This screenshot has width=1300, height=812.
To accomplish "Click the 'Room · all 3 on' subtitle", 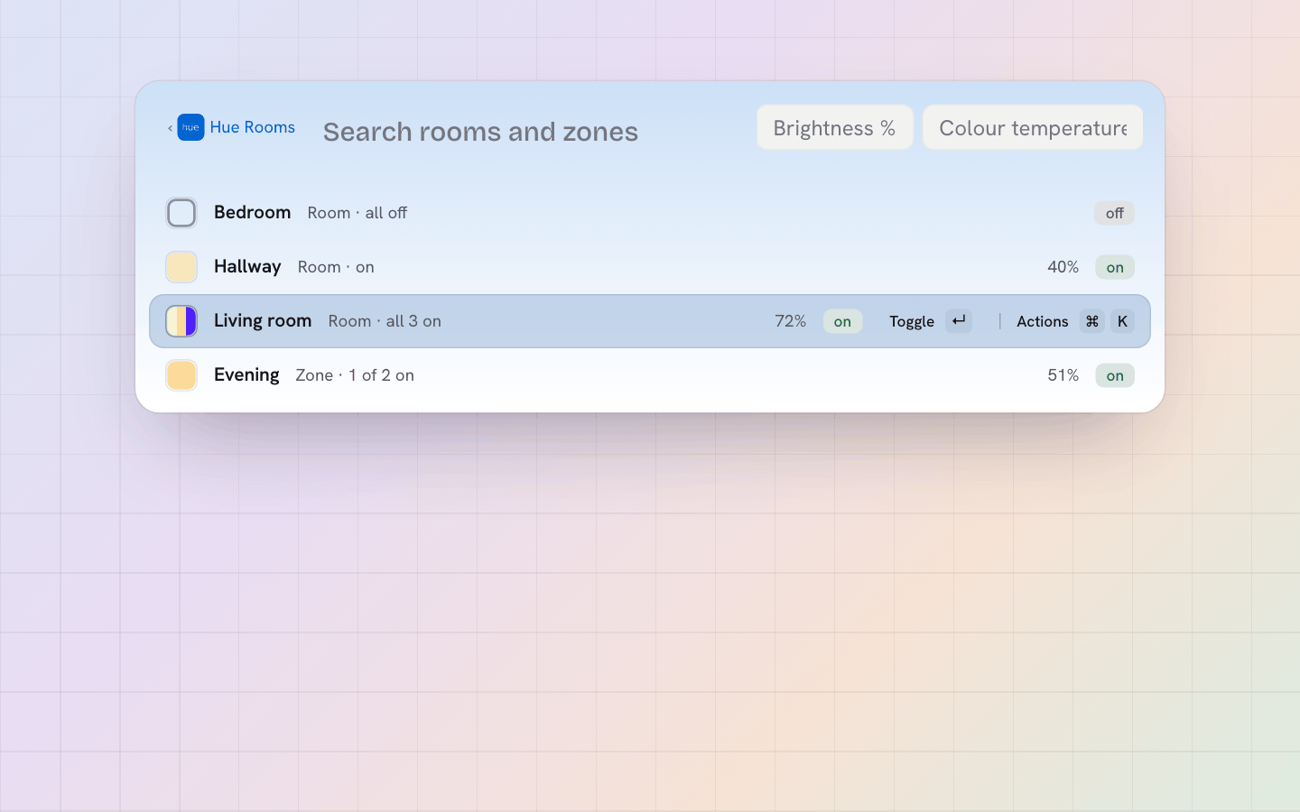I will (385, 321).
